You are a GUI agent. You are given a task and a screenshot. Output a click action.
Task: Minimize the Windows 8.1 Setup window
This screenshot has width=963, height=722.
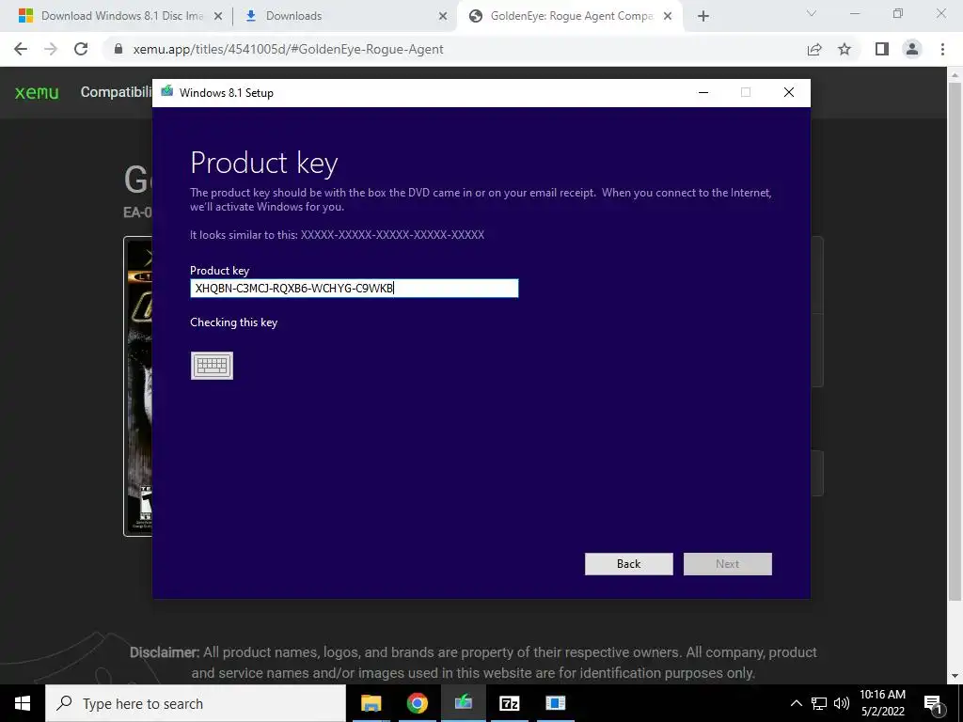coord(703,93)
